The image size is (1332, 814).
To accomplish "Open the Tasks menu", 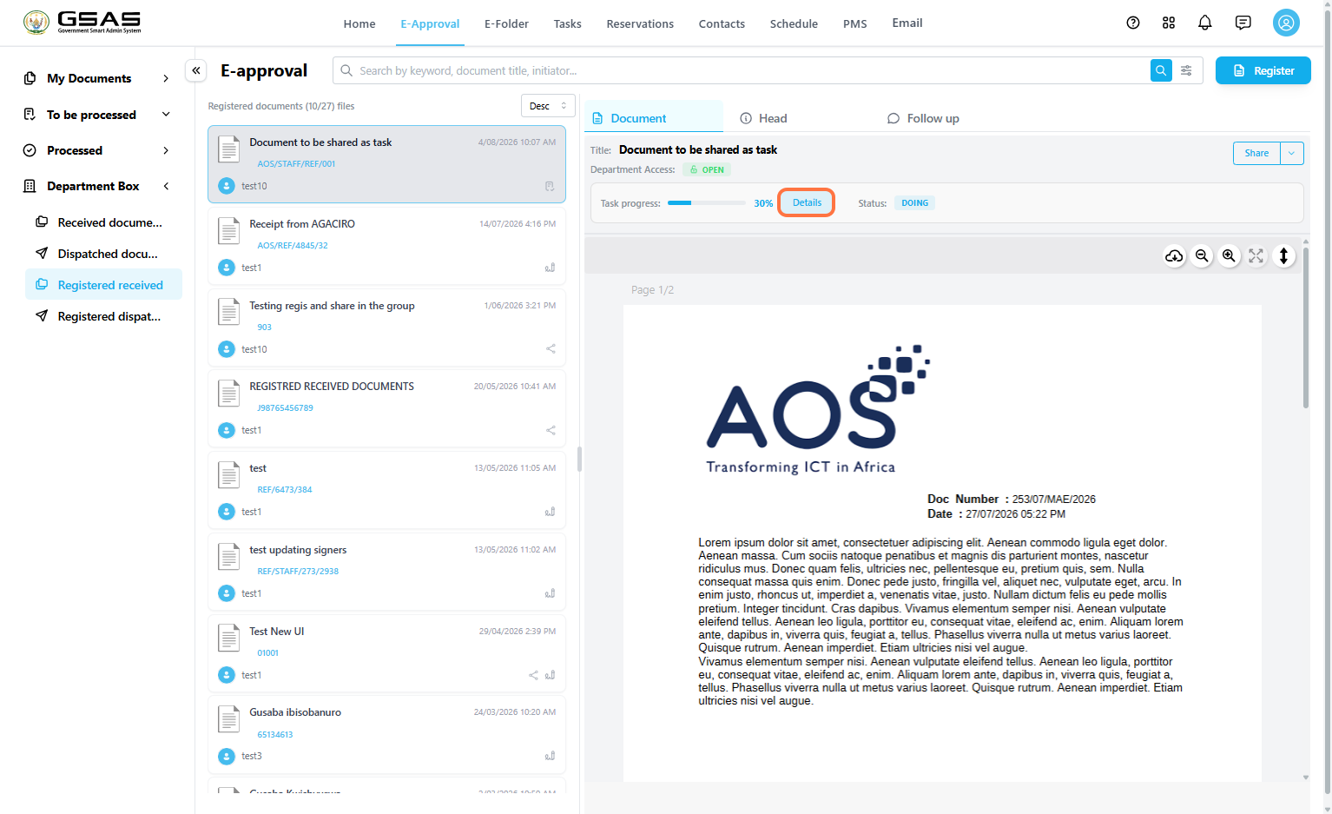I will pyautogui.click(x=568, y=23).
